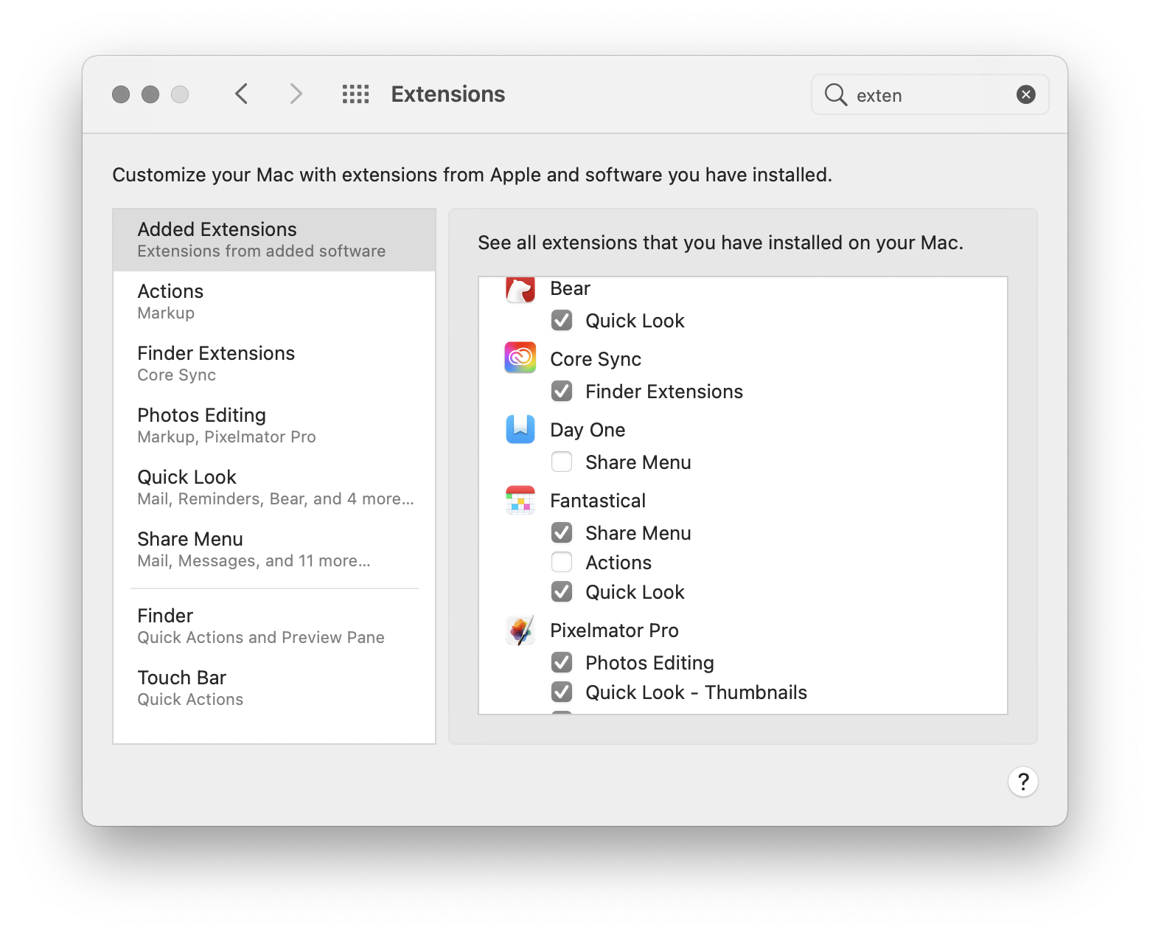Select Added Extensions category
1150x935 pixels.
pyautogui.click(x=274, y=240)
